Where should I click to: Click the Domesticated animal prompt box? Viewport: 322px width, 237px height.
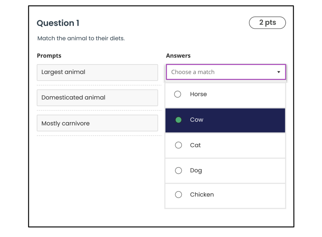click(97, 98)
